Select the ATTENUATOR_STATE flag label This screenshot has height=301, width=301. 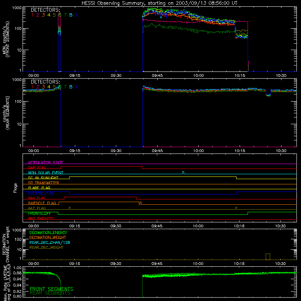click(x=46, y=163)
